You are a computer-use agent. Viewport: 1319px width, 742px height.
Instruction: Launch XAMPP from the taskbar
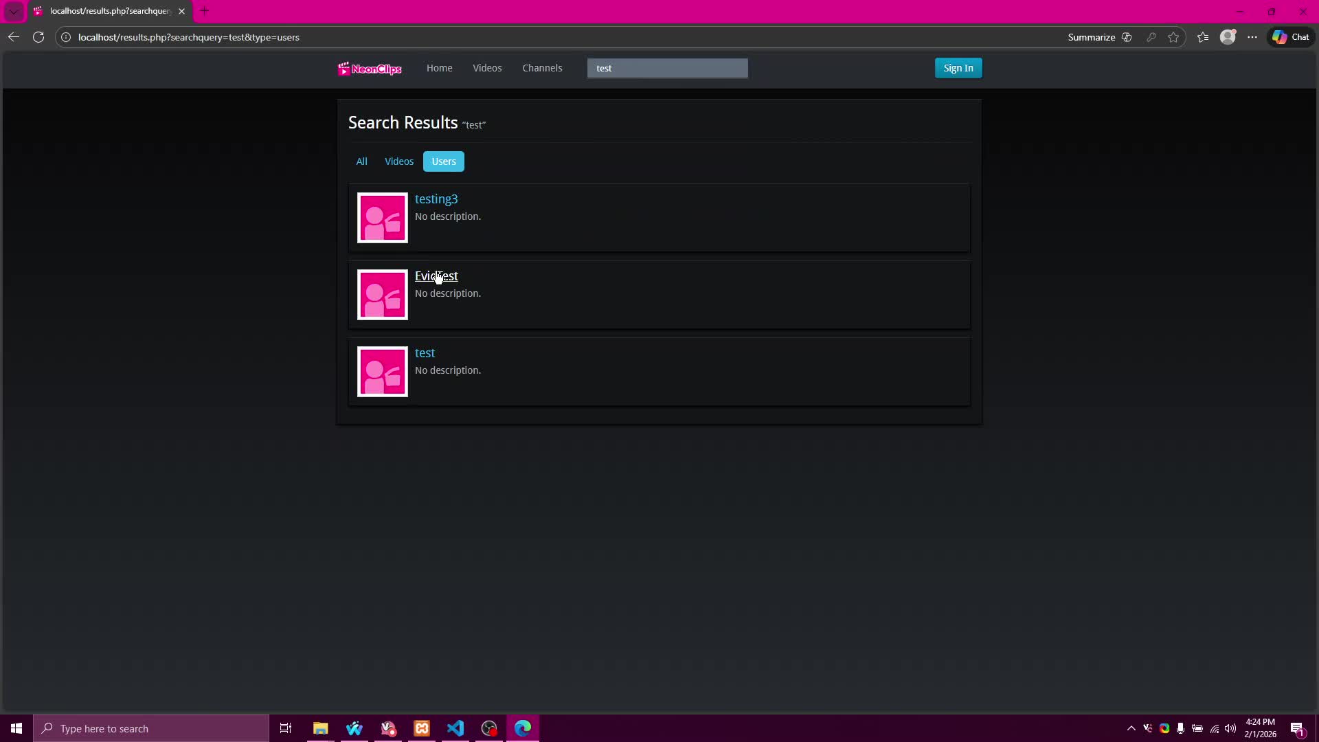pyautogui.click(x=422, y=728)
